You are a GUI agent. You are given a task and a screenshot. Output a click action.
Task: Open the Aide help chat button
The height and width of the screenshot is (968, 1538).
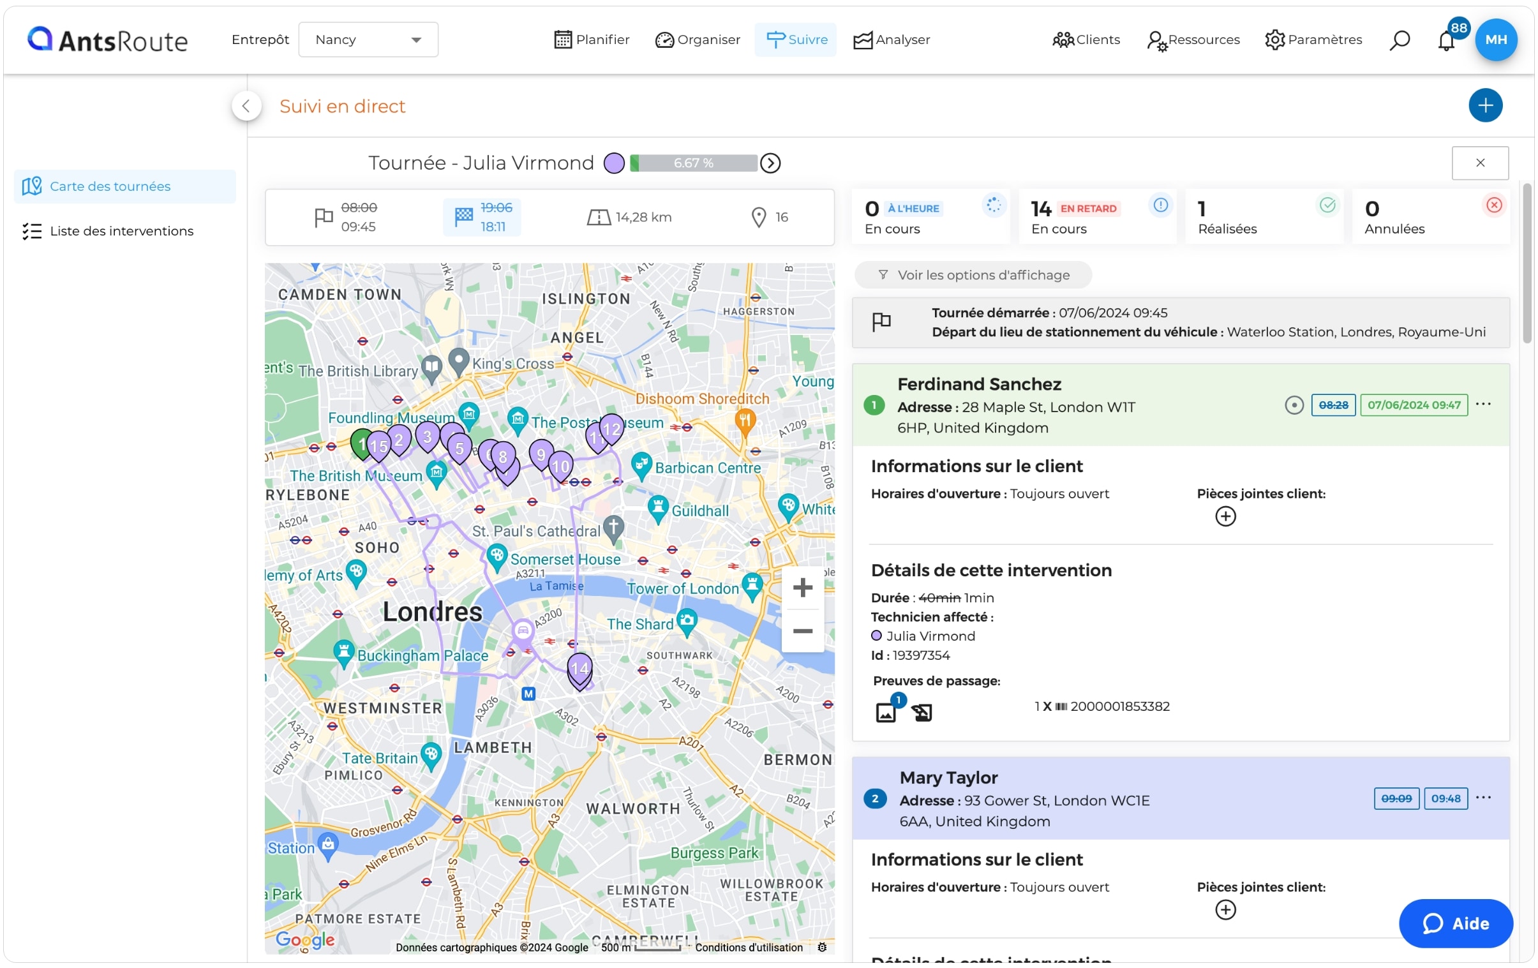click(x=1455, y=923)
